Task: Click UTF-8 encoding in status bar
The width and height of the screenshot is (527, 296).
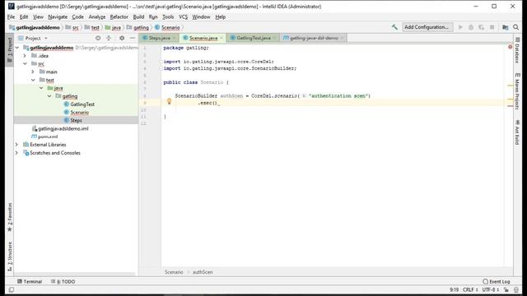Action: (490, 289)
